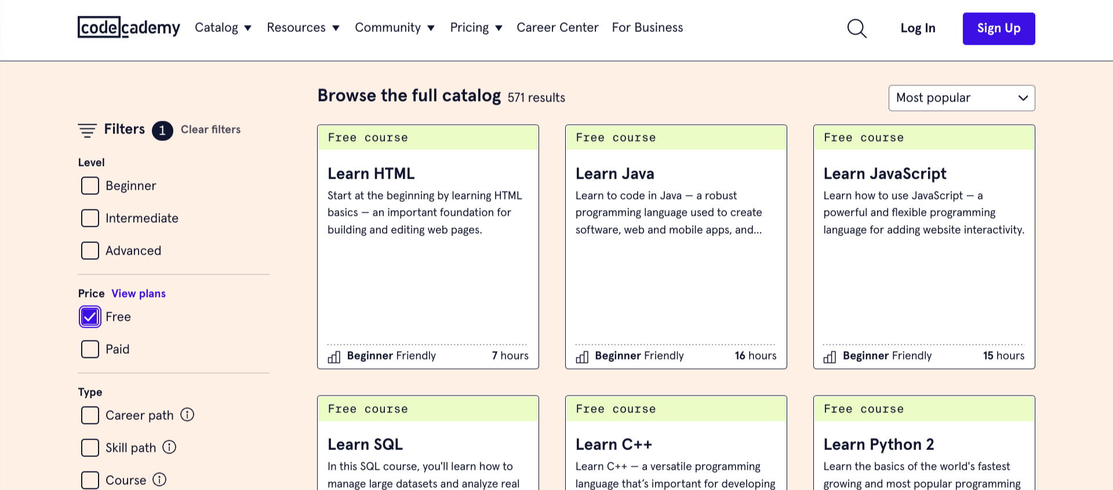Viewport: 1113px width, 490px height.
Task: Expand the Catalog menu
Action: (223, 28)
